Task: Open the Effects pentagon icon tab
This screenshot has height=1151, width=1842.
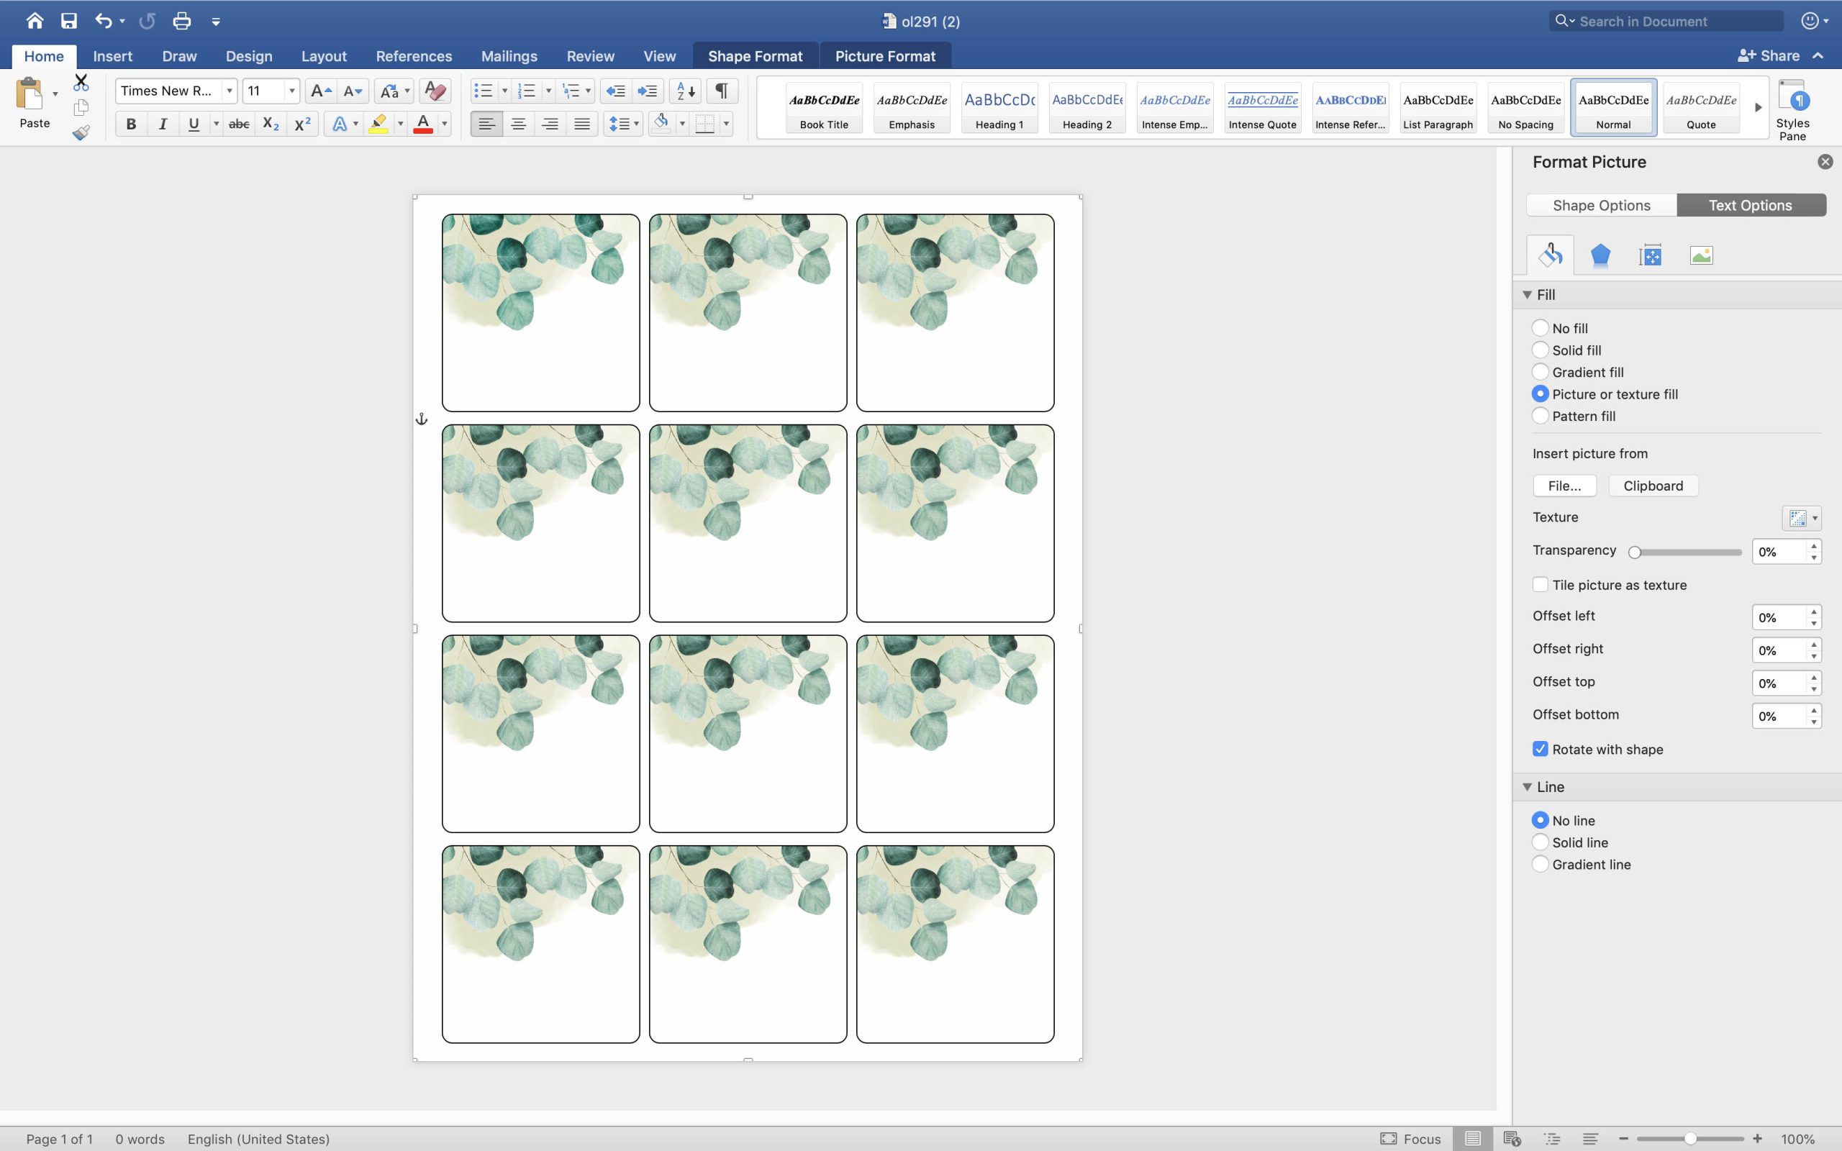Action: tap(1600, 255)
